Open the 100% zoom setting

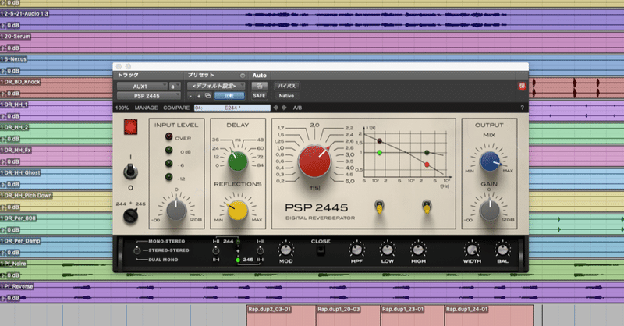(122, 108)
